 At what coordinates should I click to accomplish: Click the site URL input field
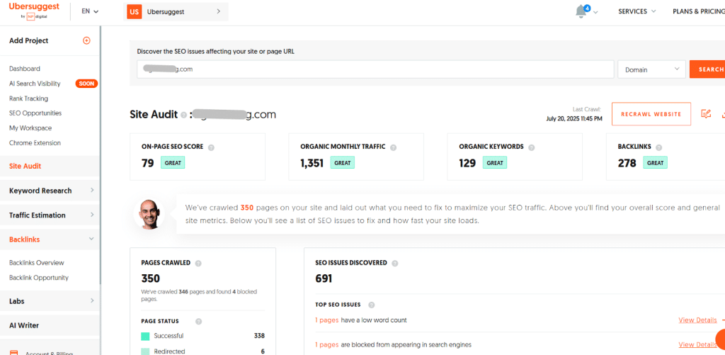(x=375, y=69)
